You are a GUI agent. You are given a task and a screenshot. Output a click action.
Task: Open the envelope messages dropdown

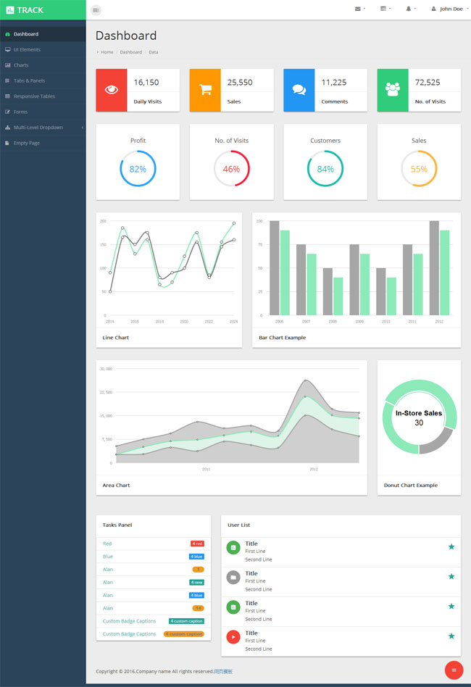pyautogui.click(x=359, y=9)
